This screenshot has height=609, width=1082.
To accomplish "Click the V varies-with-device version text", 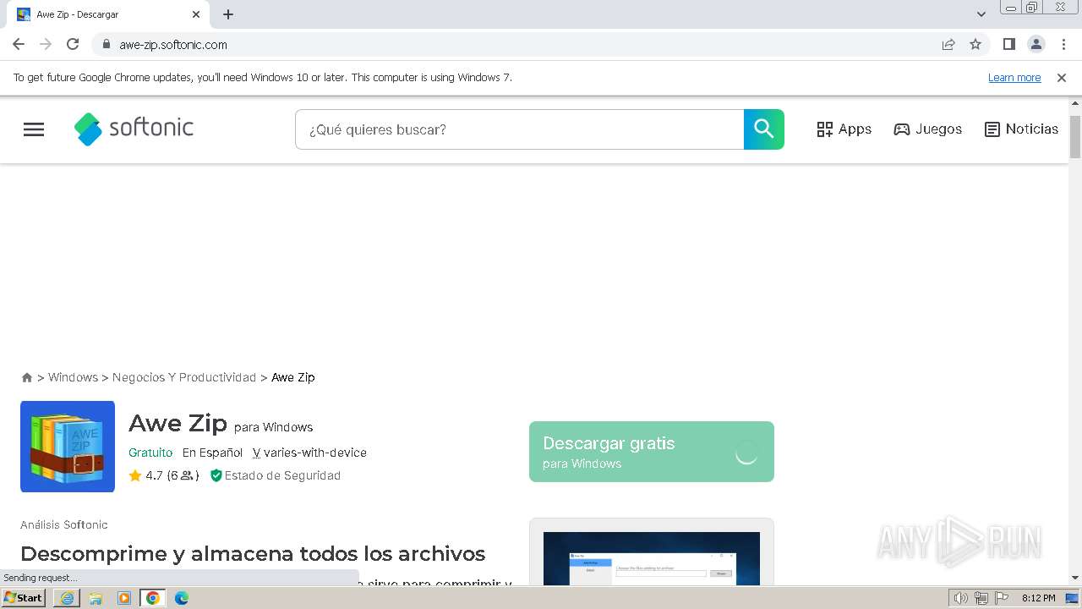I will (309, 453).
